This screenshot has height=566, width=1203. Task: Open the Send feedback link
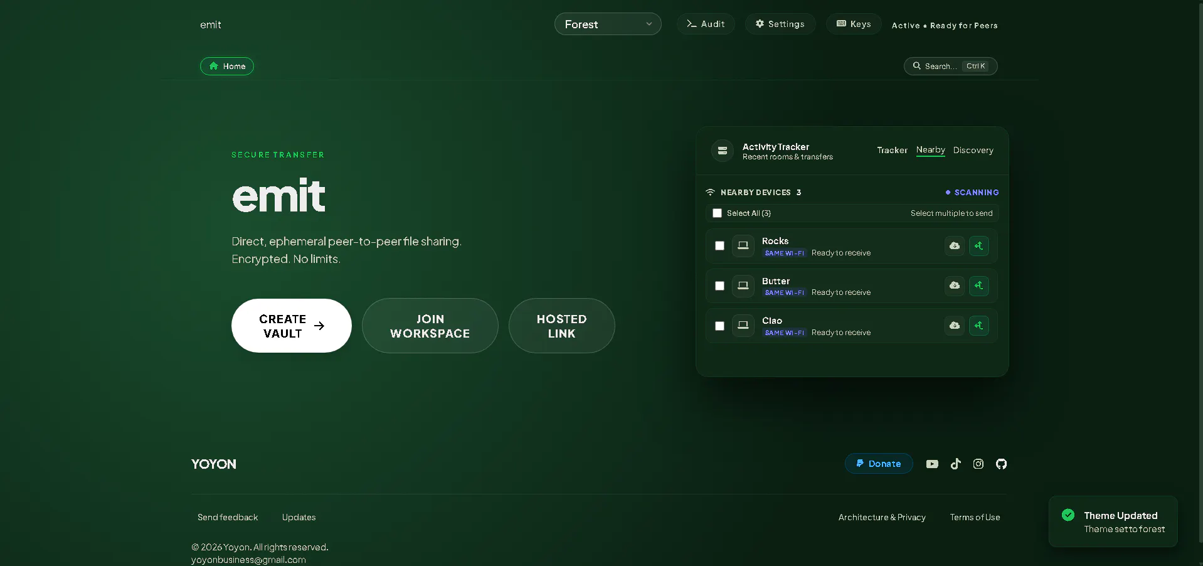[x=228, y=517]
